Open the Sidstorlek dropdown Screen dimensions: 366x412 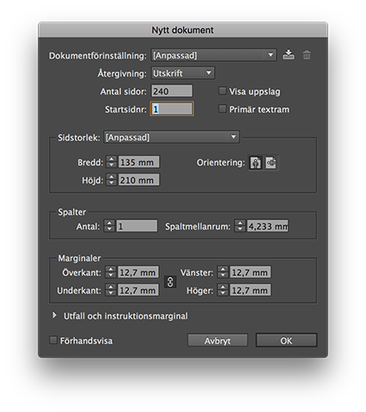pos(171,138)
